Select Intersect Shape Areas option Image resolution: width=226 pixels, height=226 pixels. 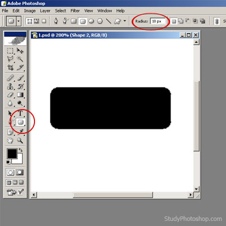point(195,21)
